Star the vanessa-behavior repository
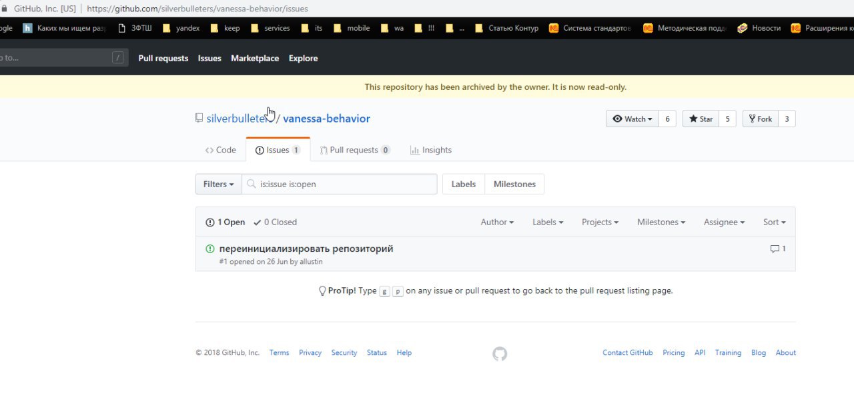 point(701,119)
